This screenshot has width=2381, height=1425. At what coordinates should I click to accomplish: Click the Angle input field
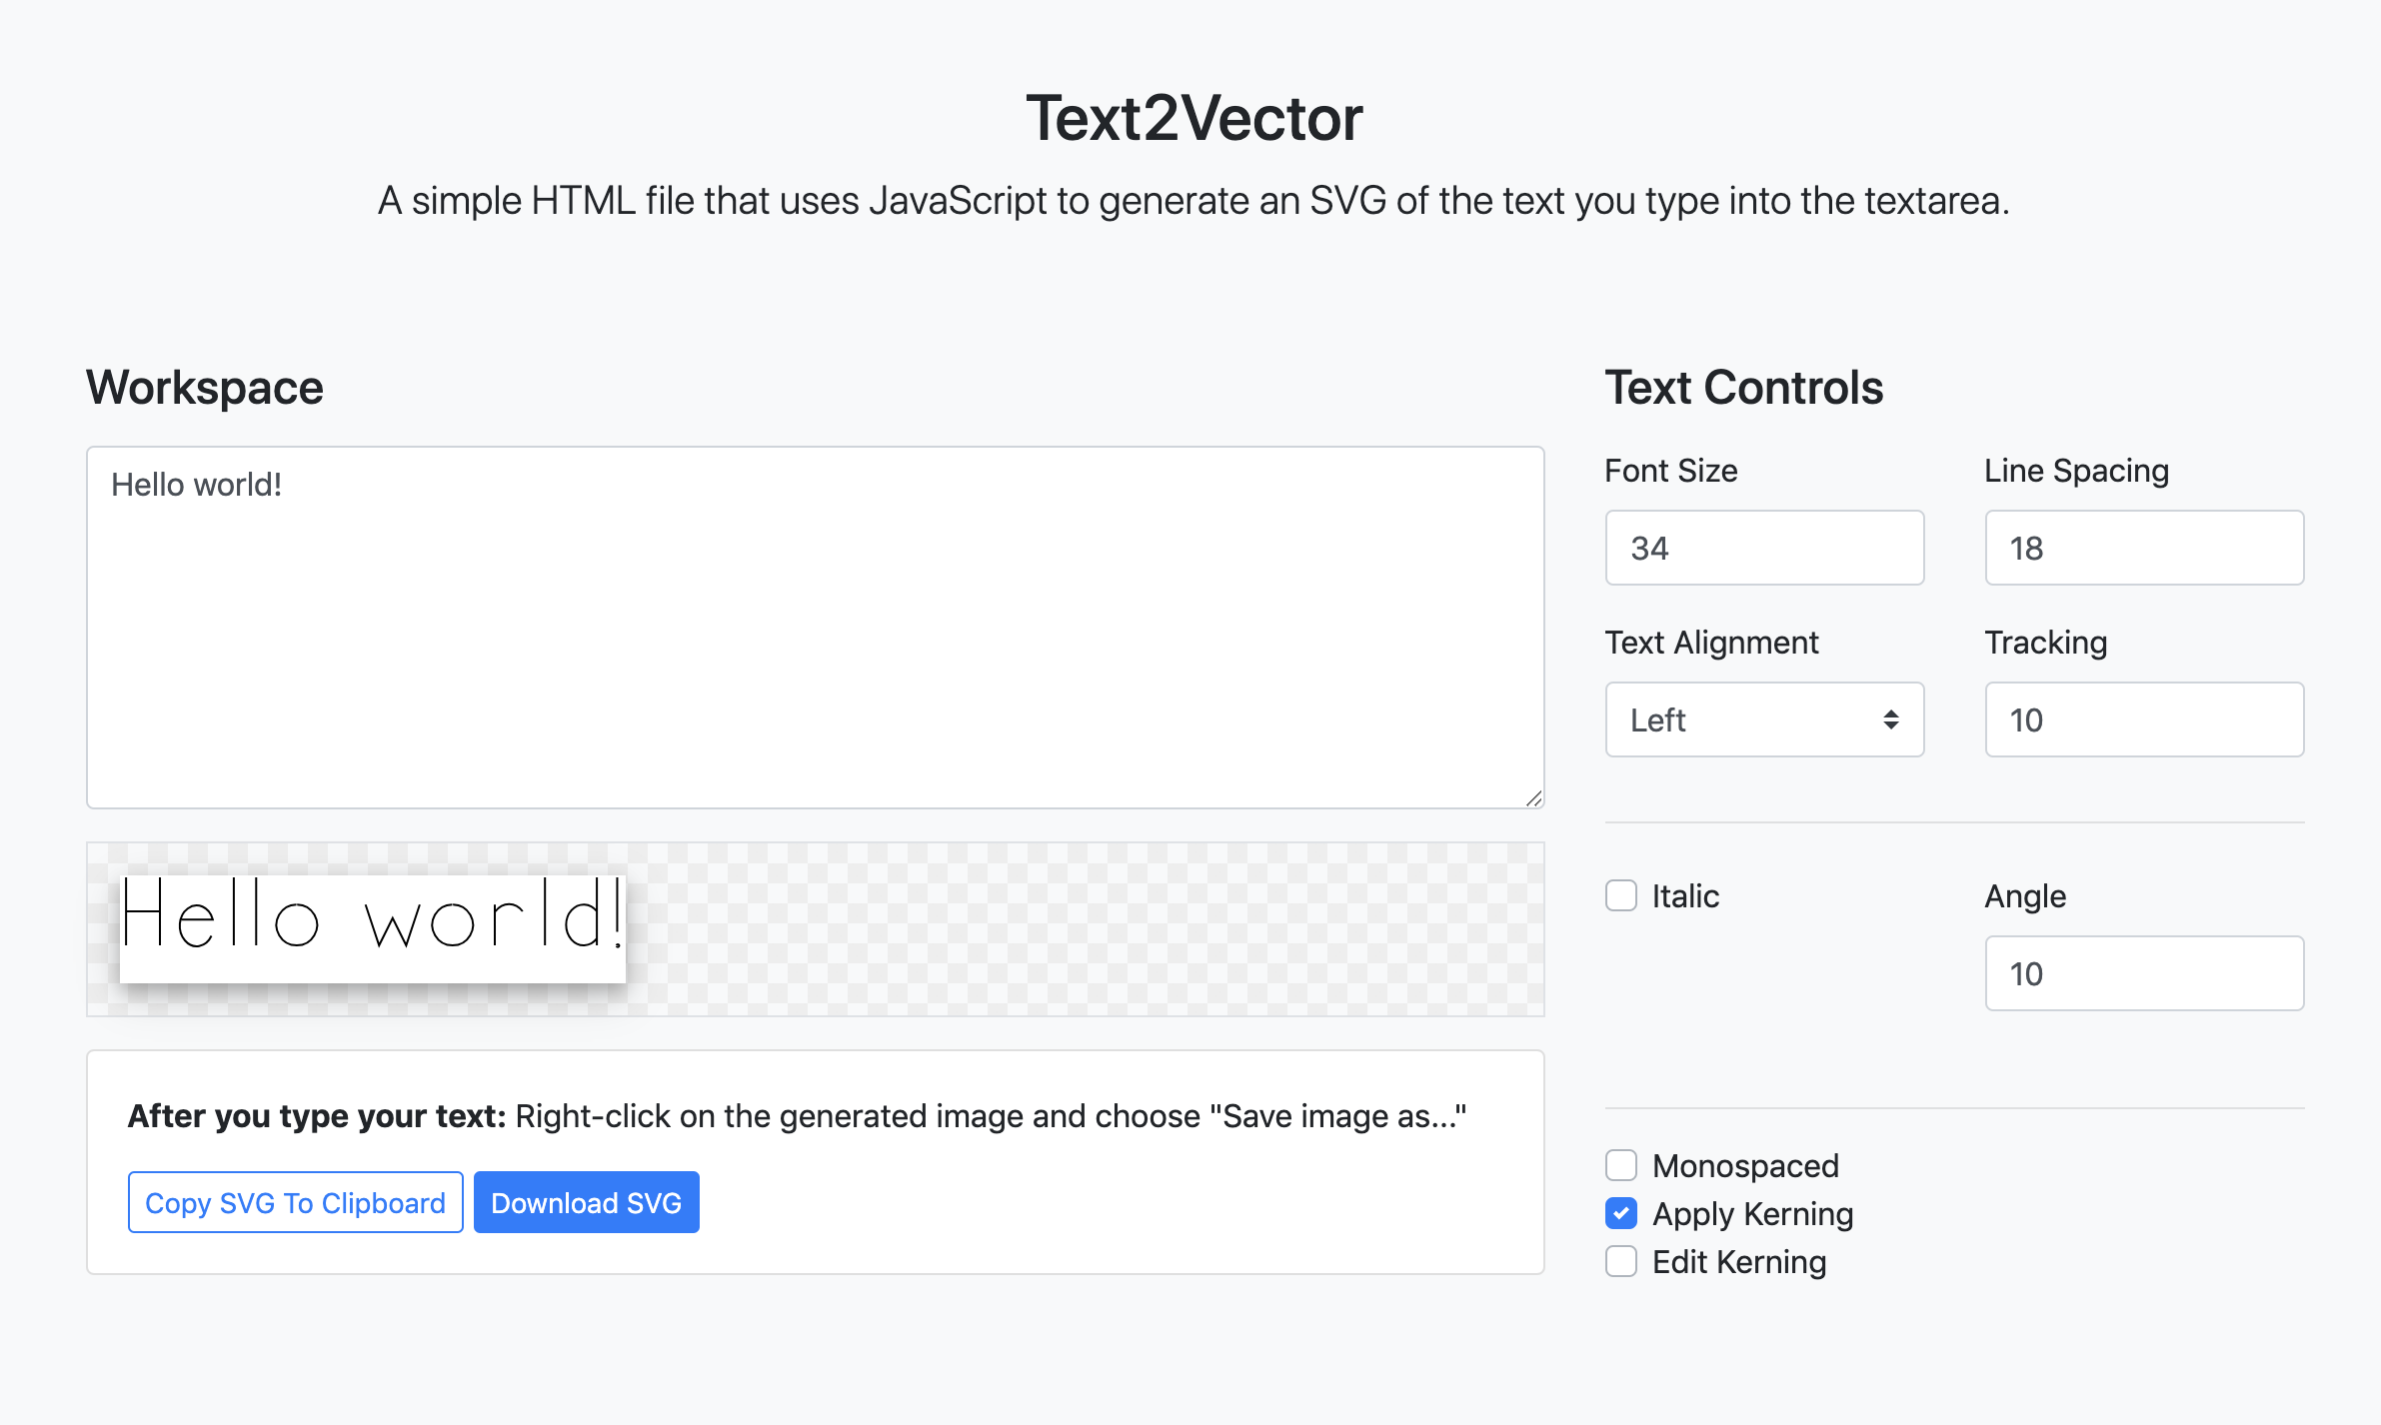[2143, 972]
